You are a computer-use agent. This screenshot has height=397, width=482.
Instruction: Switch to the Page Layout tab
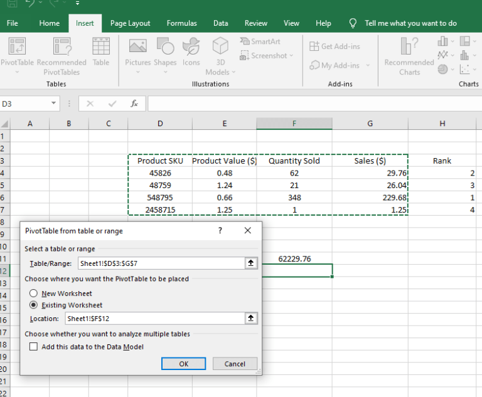[x=130, y=23]
